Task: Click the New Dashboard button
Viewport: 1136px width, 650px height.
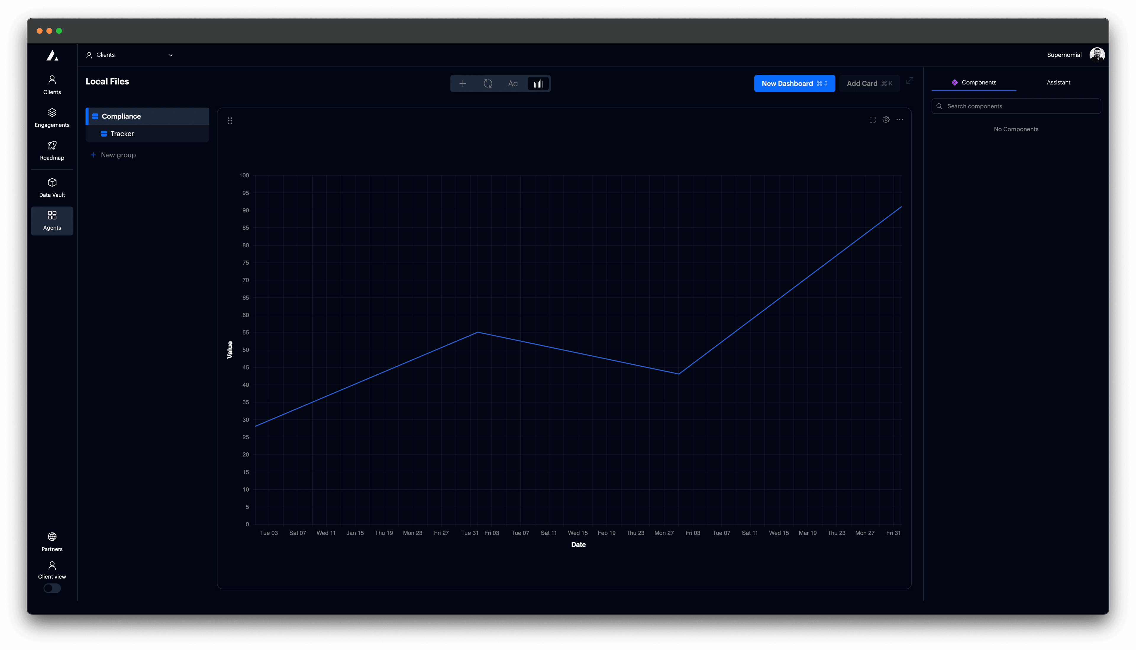Action: point(794,84)
